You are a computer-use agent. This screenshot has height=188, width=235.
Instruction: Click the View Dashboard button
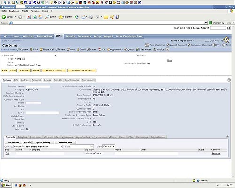coord(82,70)
